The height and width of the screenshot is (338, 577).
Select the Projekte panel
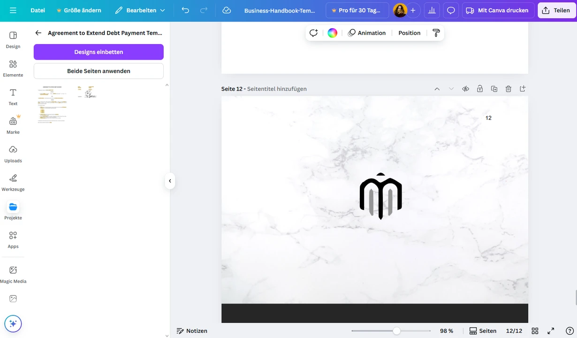click(x=13, y=211)
